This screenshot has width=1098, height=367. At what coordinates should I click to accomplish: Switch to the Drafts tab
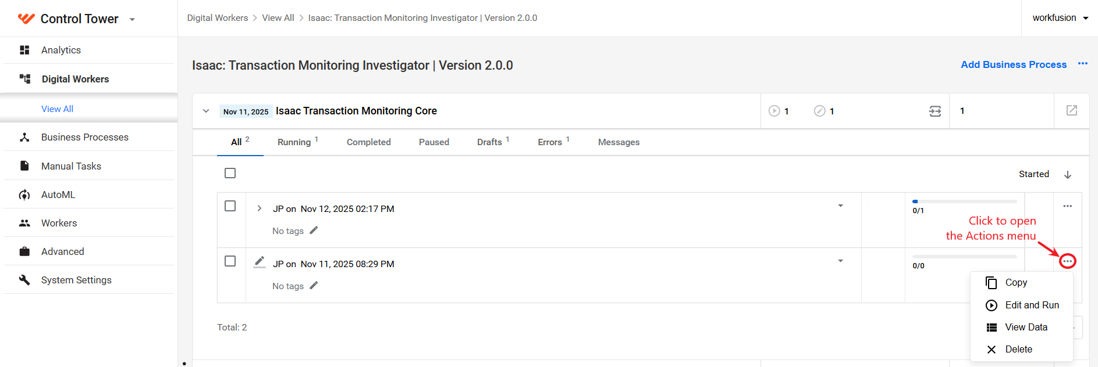(493, 142)
